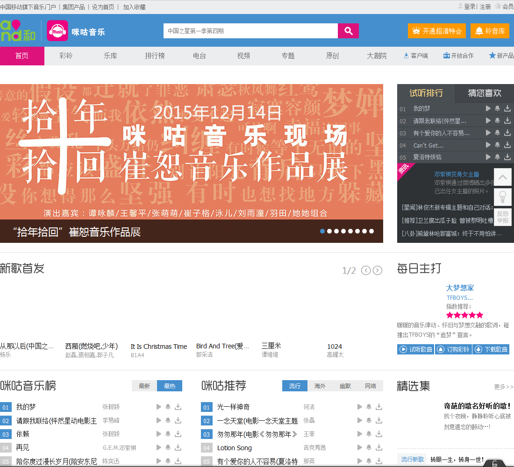Select the 最新 toggle in 咪咕音乐榜
This screenshot has height=467, width=514.
pyautogui.click(x=144, y=386)
